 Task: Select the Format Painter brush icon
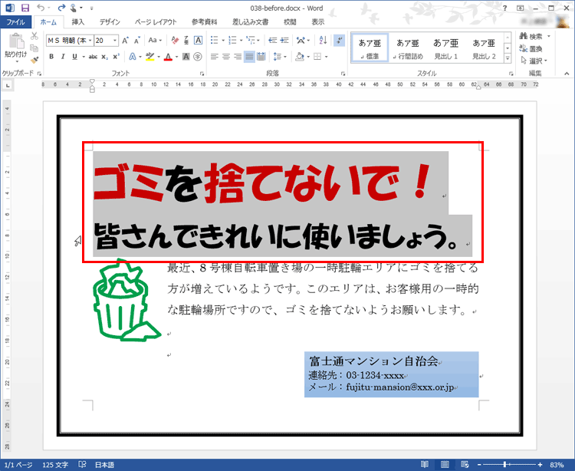pos(34,60)
